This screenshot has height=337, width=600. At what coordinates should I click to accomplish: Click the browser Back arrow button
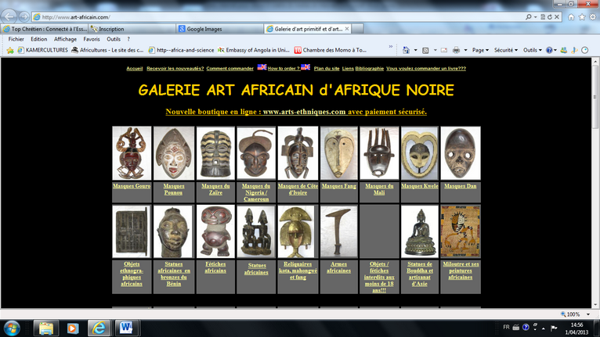[x=9, y=17]
